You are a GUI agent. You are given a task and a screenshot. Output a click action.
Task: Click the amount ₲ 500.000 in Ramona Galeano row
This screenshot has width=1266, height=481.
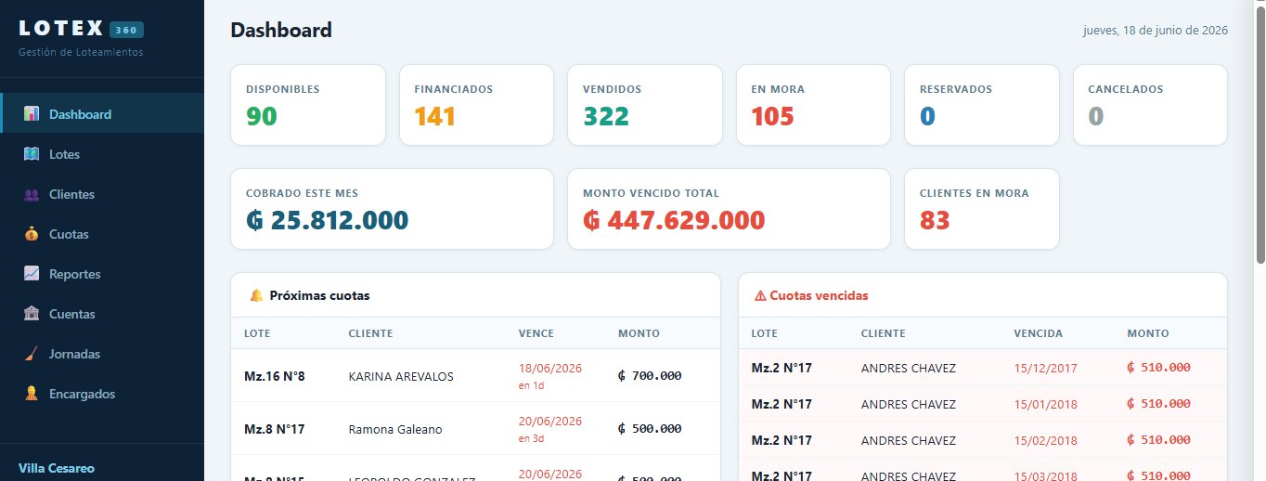click(x=650, y=429)
